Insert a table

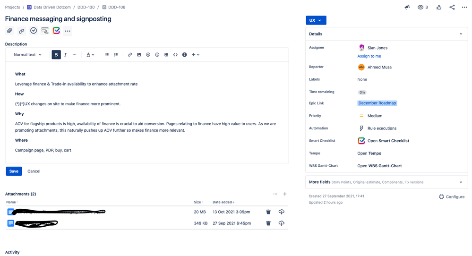(x=166, y=55)
